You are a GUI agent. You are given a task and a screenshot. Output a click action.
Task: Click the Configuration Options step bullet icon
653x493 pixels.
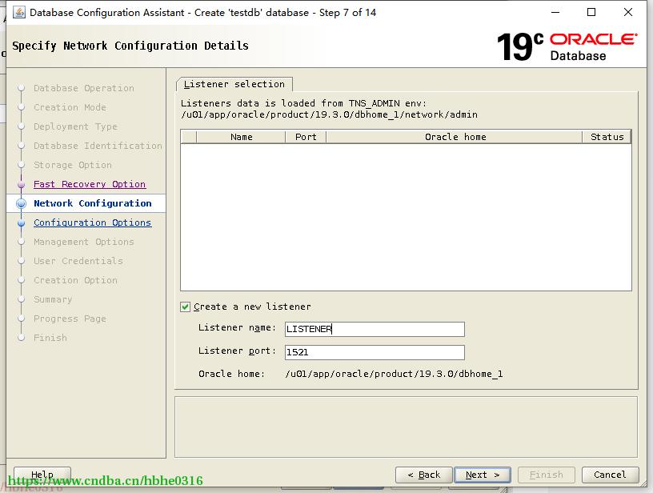tap(22, 222)
